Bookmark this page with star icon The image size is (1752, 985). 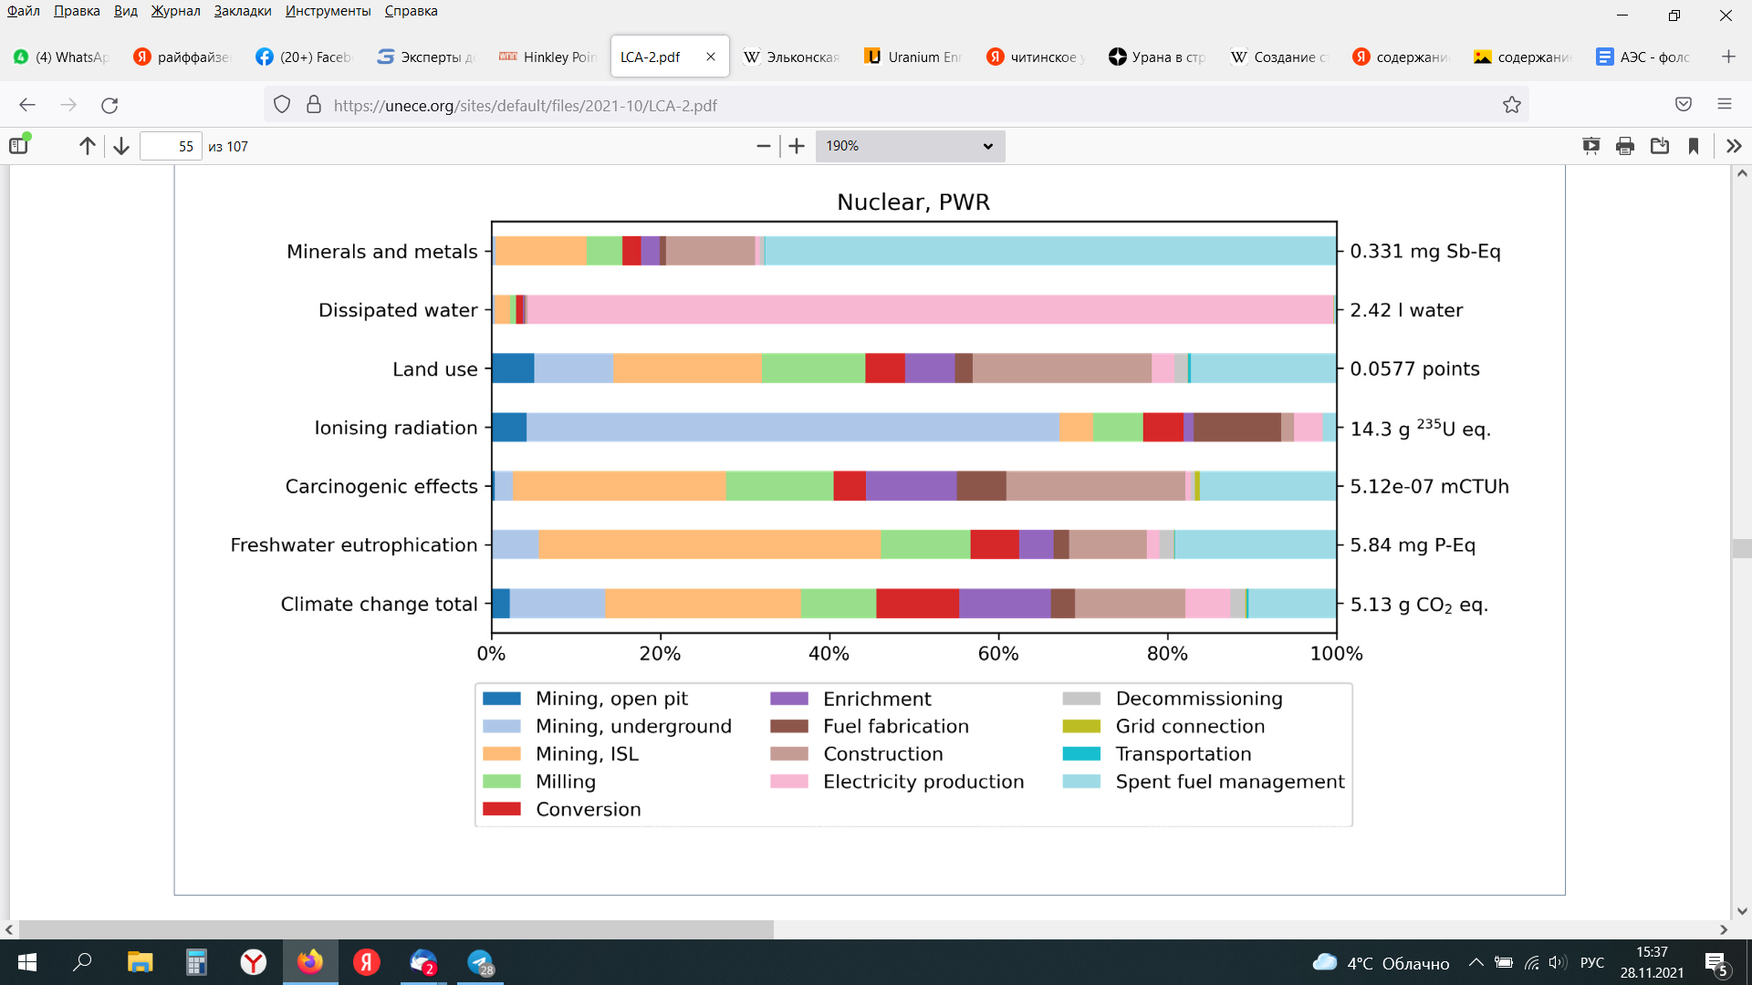click(x=1512, y=105)
